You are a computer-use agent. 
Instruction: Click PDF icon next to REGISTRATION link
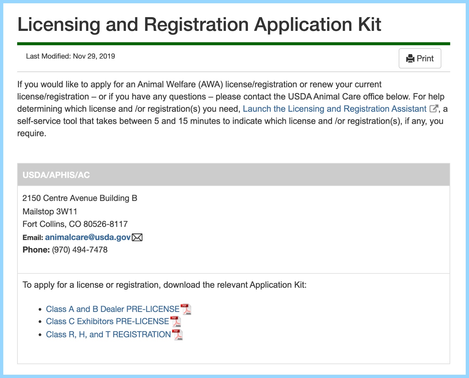pyautogui.click(x=177, y=335)
